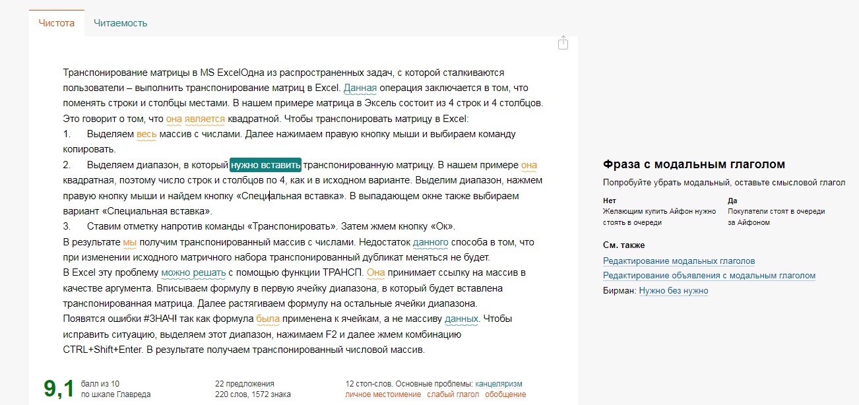
Task: Click the underlined phrase «она является»
Action: point(195,119)
